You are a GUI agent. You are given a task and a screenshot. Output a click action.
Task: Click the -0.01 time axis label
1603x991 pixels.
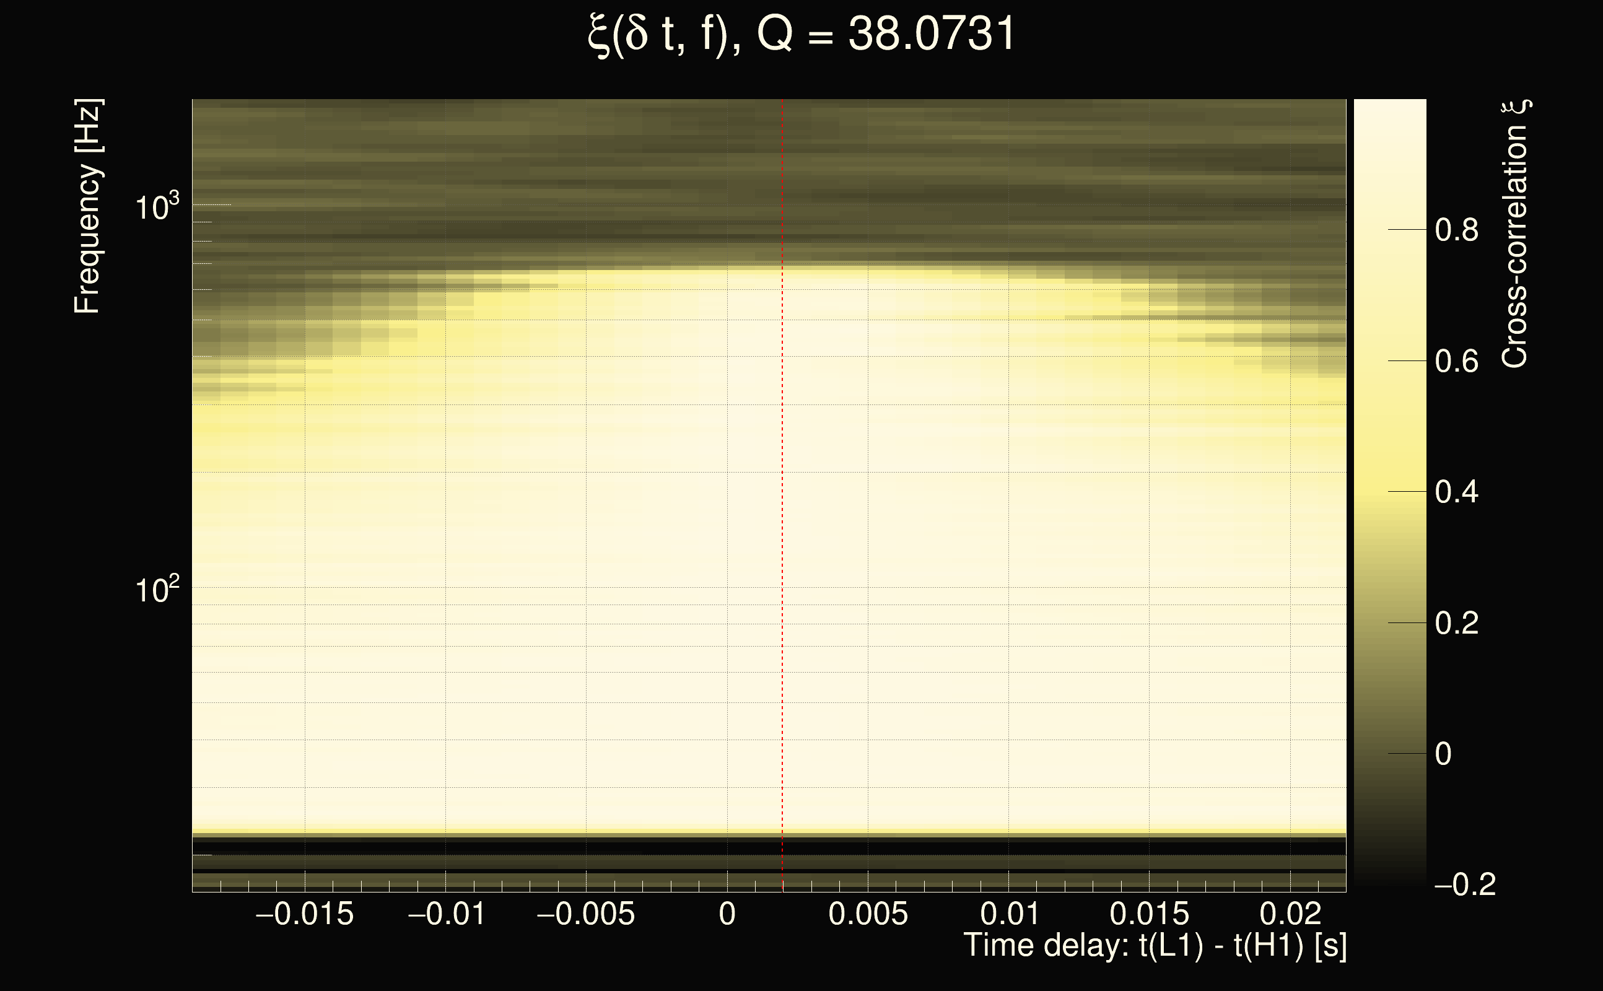447,914
